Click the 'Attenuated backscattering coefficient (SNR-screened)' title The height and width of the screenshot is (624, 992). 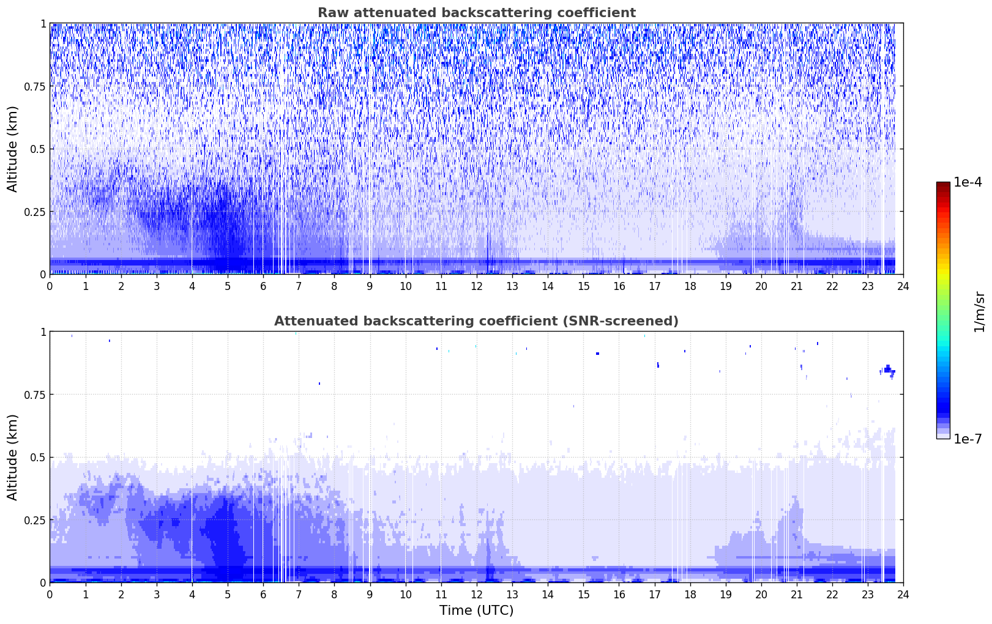pyautogui.click(x=476, y=321)
